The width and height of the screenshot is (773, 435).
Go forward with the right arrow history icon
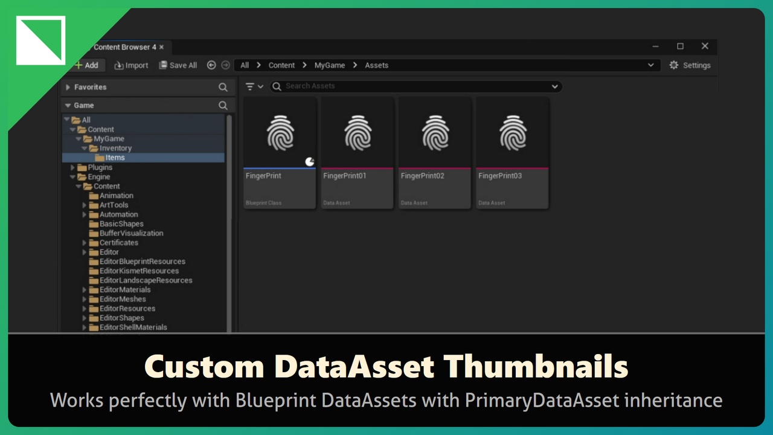tap(225, 65)
